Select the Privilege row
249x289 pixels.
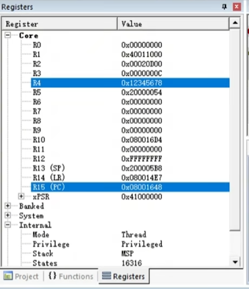click(x=130, y=244)
